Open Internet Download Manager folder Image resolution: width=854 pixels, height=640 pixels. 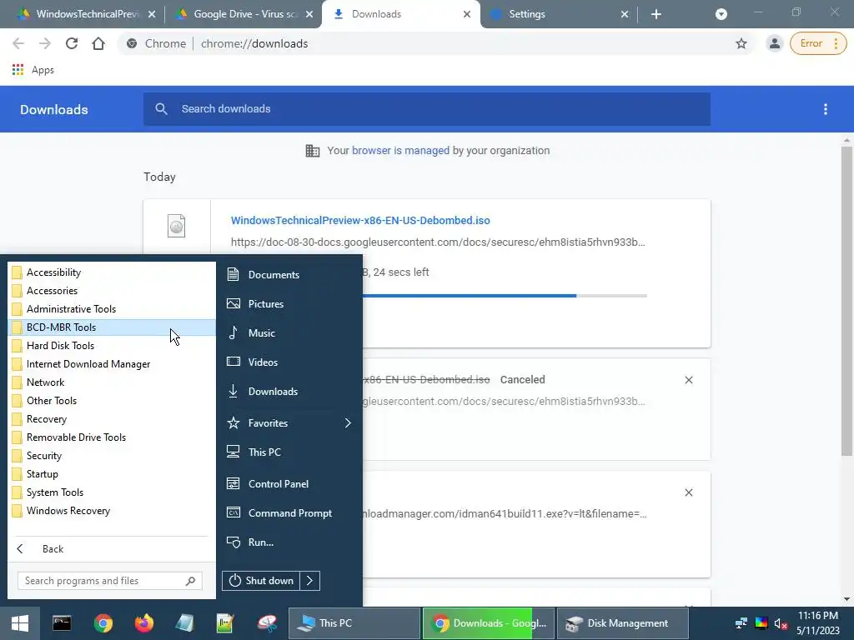pos(112,364)
